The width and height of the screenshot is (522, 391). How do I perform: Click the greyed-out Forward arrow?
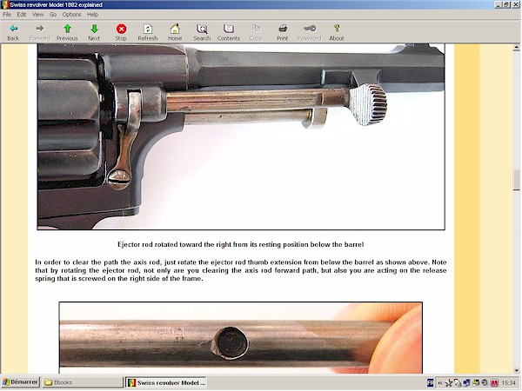40,33
